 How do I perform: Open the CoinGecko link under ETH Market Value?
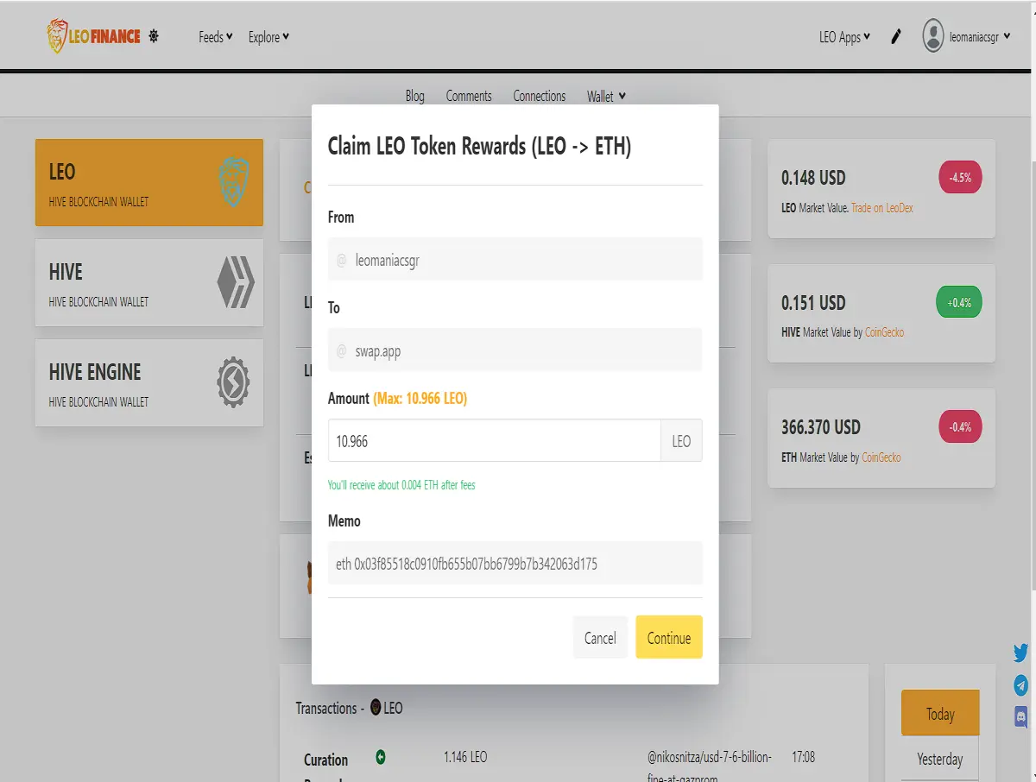pos(881,457)
